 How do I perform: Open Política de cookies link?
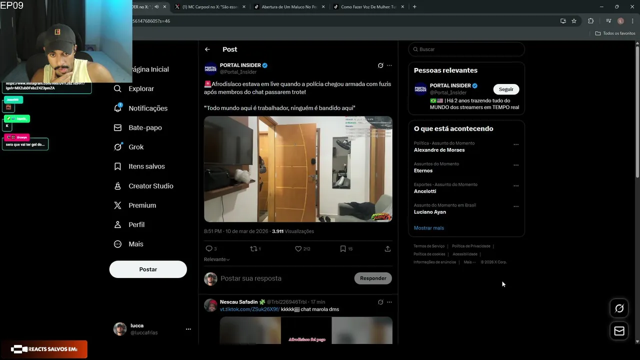pyautogui.click(x=429, y=254)
